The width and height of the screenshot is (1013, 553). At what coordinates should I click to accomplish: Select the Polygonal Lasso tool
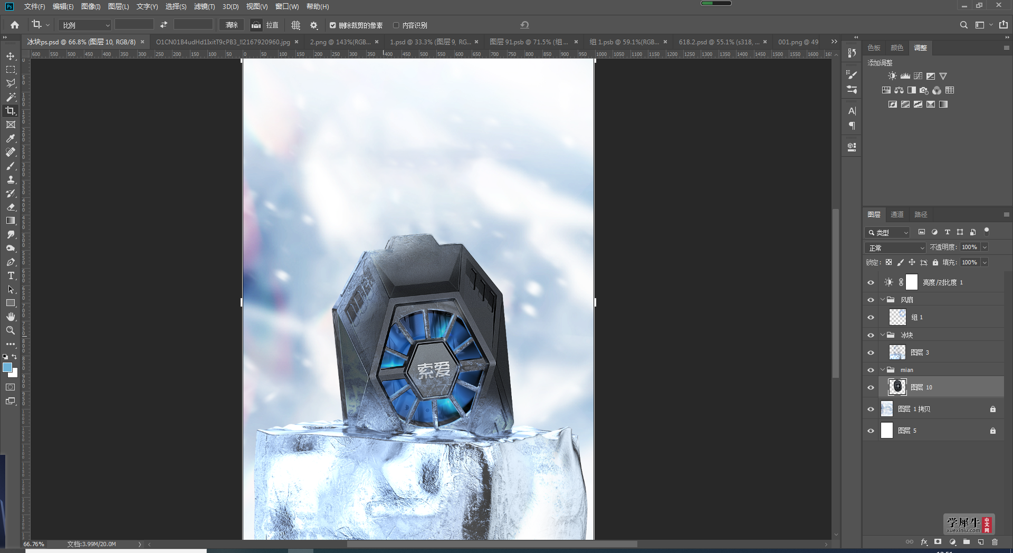point(11,83)
